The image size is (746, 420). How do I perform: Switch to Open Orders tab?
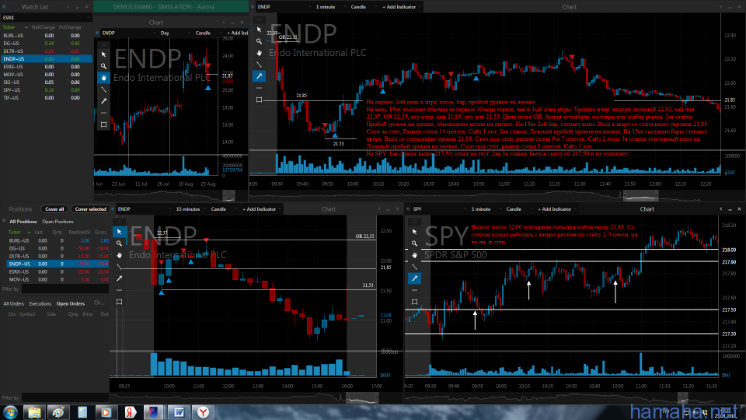click(71, 303)
